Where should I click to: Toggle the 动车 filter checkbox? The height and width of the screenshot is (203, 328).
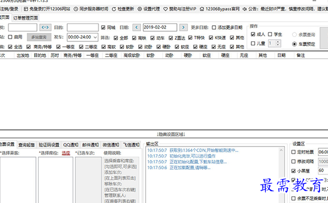(152, 38)
